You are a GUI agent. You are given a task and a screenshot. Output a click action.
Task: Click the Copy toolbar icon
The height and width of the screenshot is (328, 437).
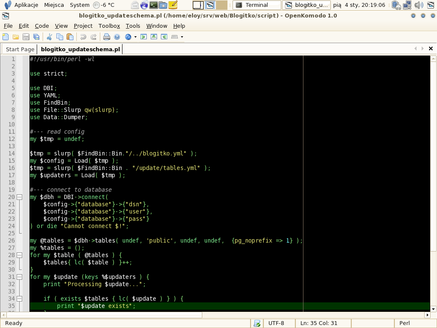pyautogui.click(x=60, y=37)
